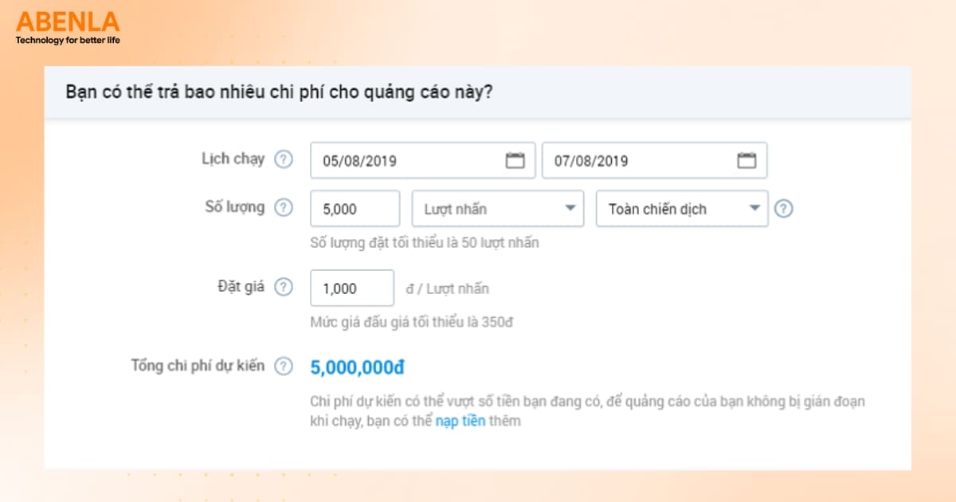Select the quantity field showing 5,000
This screenshot has width=956, height=502.
pyautogui.click(x=355, y=209)
